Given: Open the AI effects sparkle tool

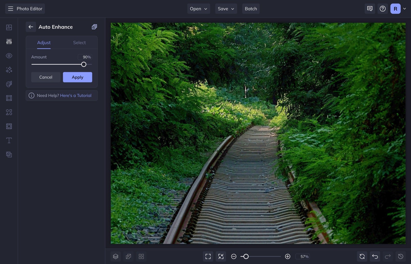Looking at the screenshot, I should pos(9,70).
